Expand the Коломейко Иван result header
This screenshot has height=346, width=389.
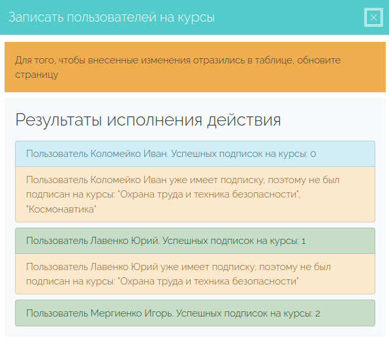[195, 154]
